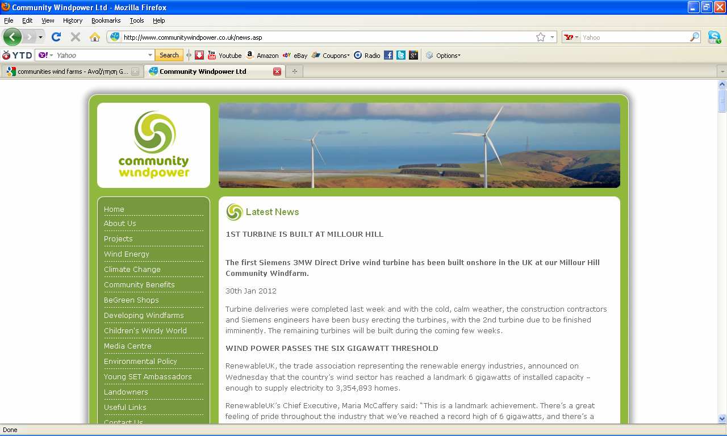This screenshot has width=727, height=436.
Task: Close the Community Windpower Ltd tab
Action: pos(277,72)
